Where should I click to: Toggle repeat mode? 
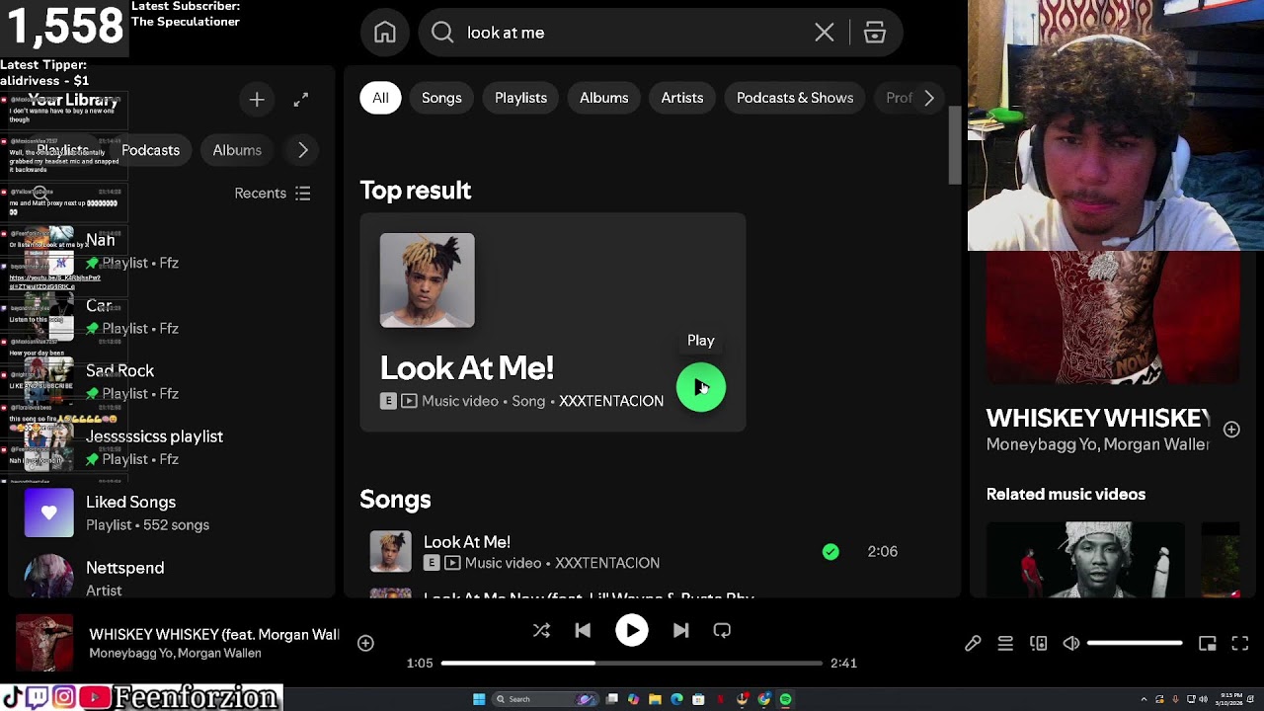[x=722, y=630]
